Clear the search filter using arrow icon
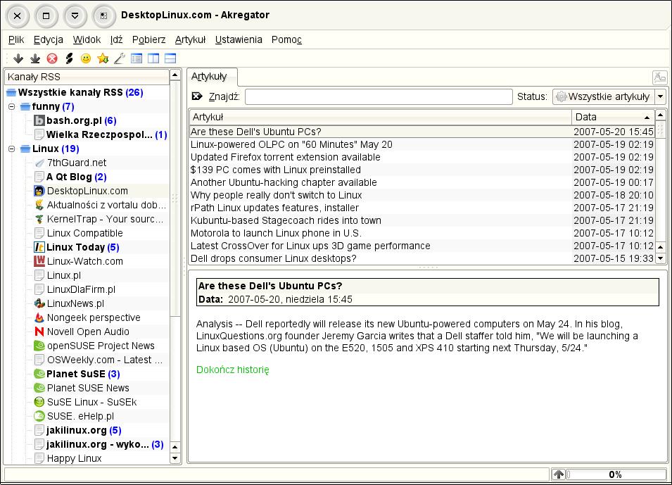The width and height of the screenshot is (672, 485). tap(197, 96)
